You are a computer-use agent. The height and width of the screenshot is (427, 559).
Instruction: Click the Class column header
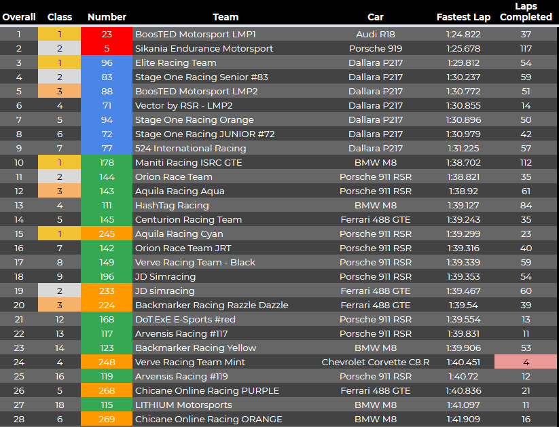coord(60,17)
